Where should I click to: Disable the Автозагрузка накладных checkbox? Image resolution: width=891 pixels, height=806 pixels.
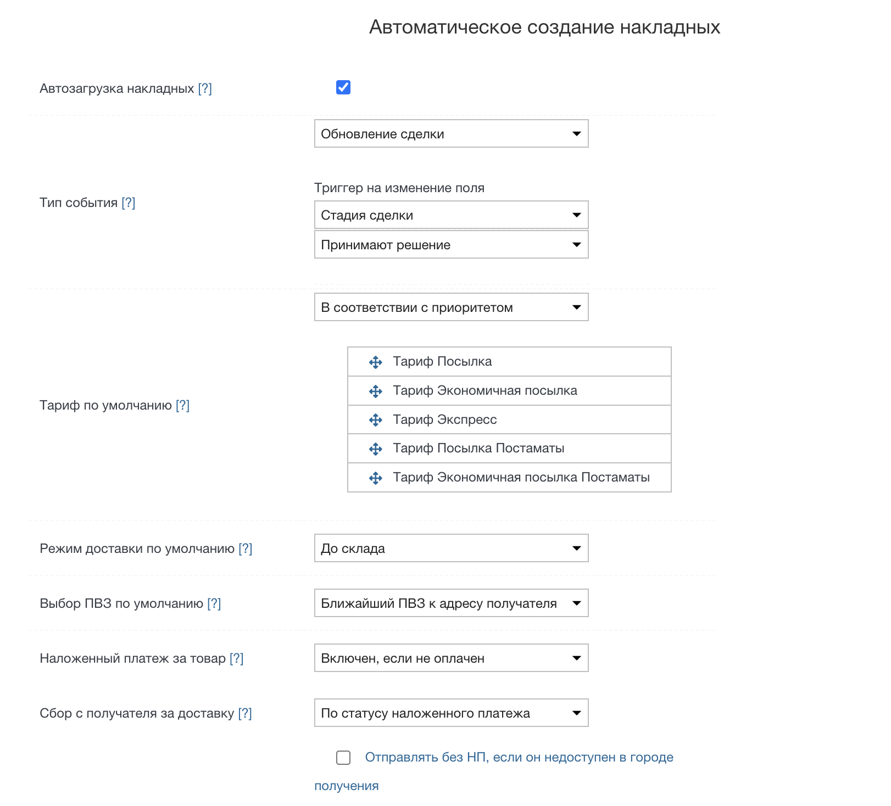coord(343,87)
